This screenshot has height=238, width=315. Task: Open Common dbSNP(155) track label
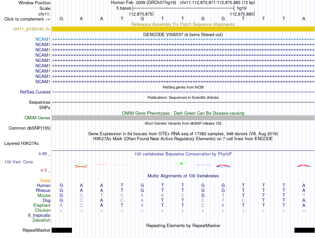pos(29,128)
